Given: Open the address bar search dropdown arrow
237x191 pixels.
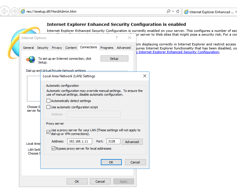Looking at the screenshot, I should coord(173,11).
